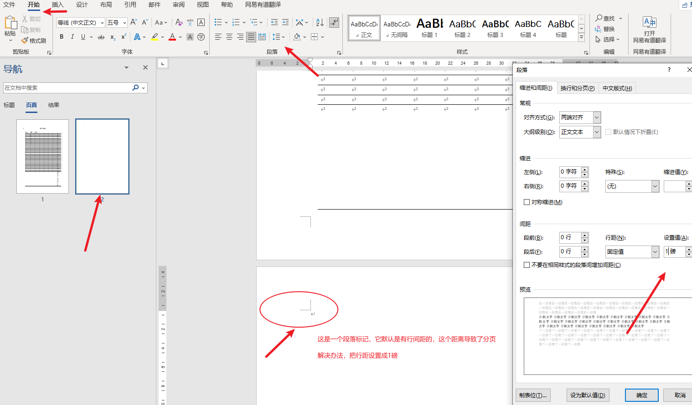Click 替换 in editing group
This screenshot has height=405, width=692.
pos(604,29)
